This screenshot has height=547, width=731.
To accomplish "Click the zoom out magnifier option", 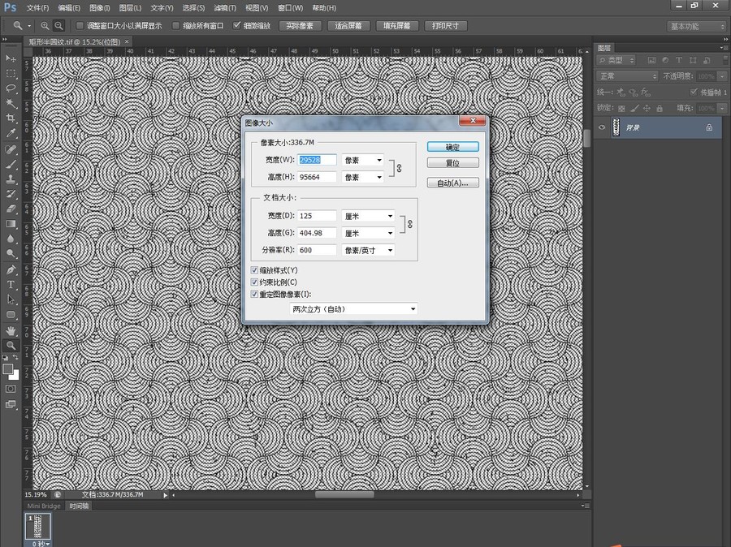I will click(58, 26).
